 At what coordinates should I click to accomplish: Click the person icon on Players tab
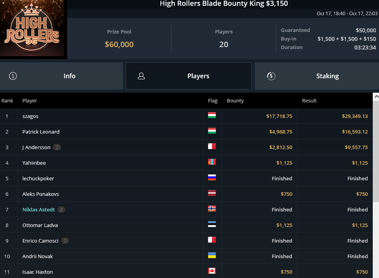(x=141, y=76)
